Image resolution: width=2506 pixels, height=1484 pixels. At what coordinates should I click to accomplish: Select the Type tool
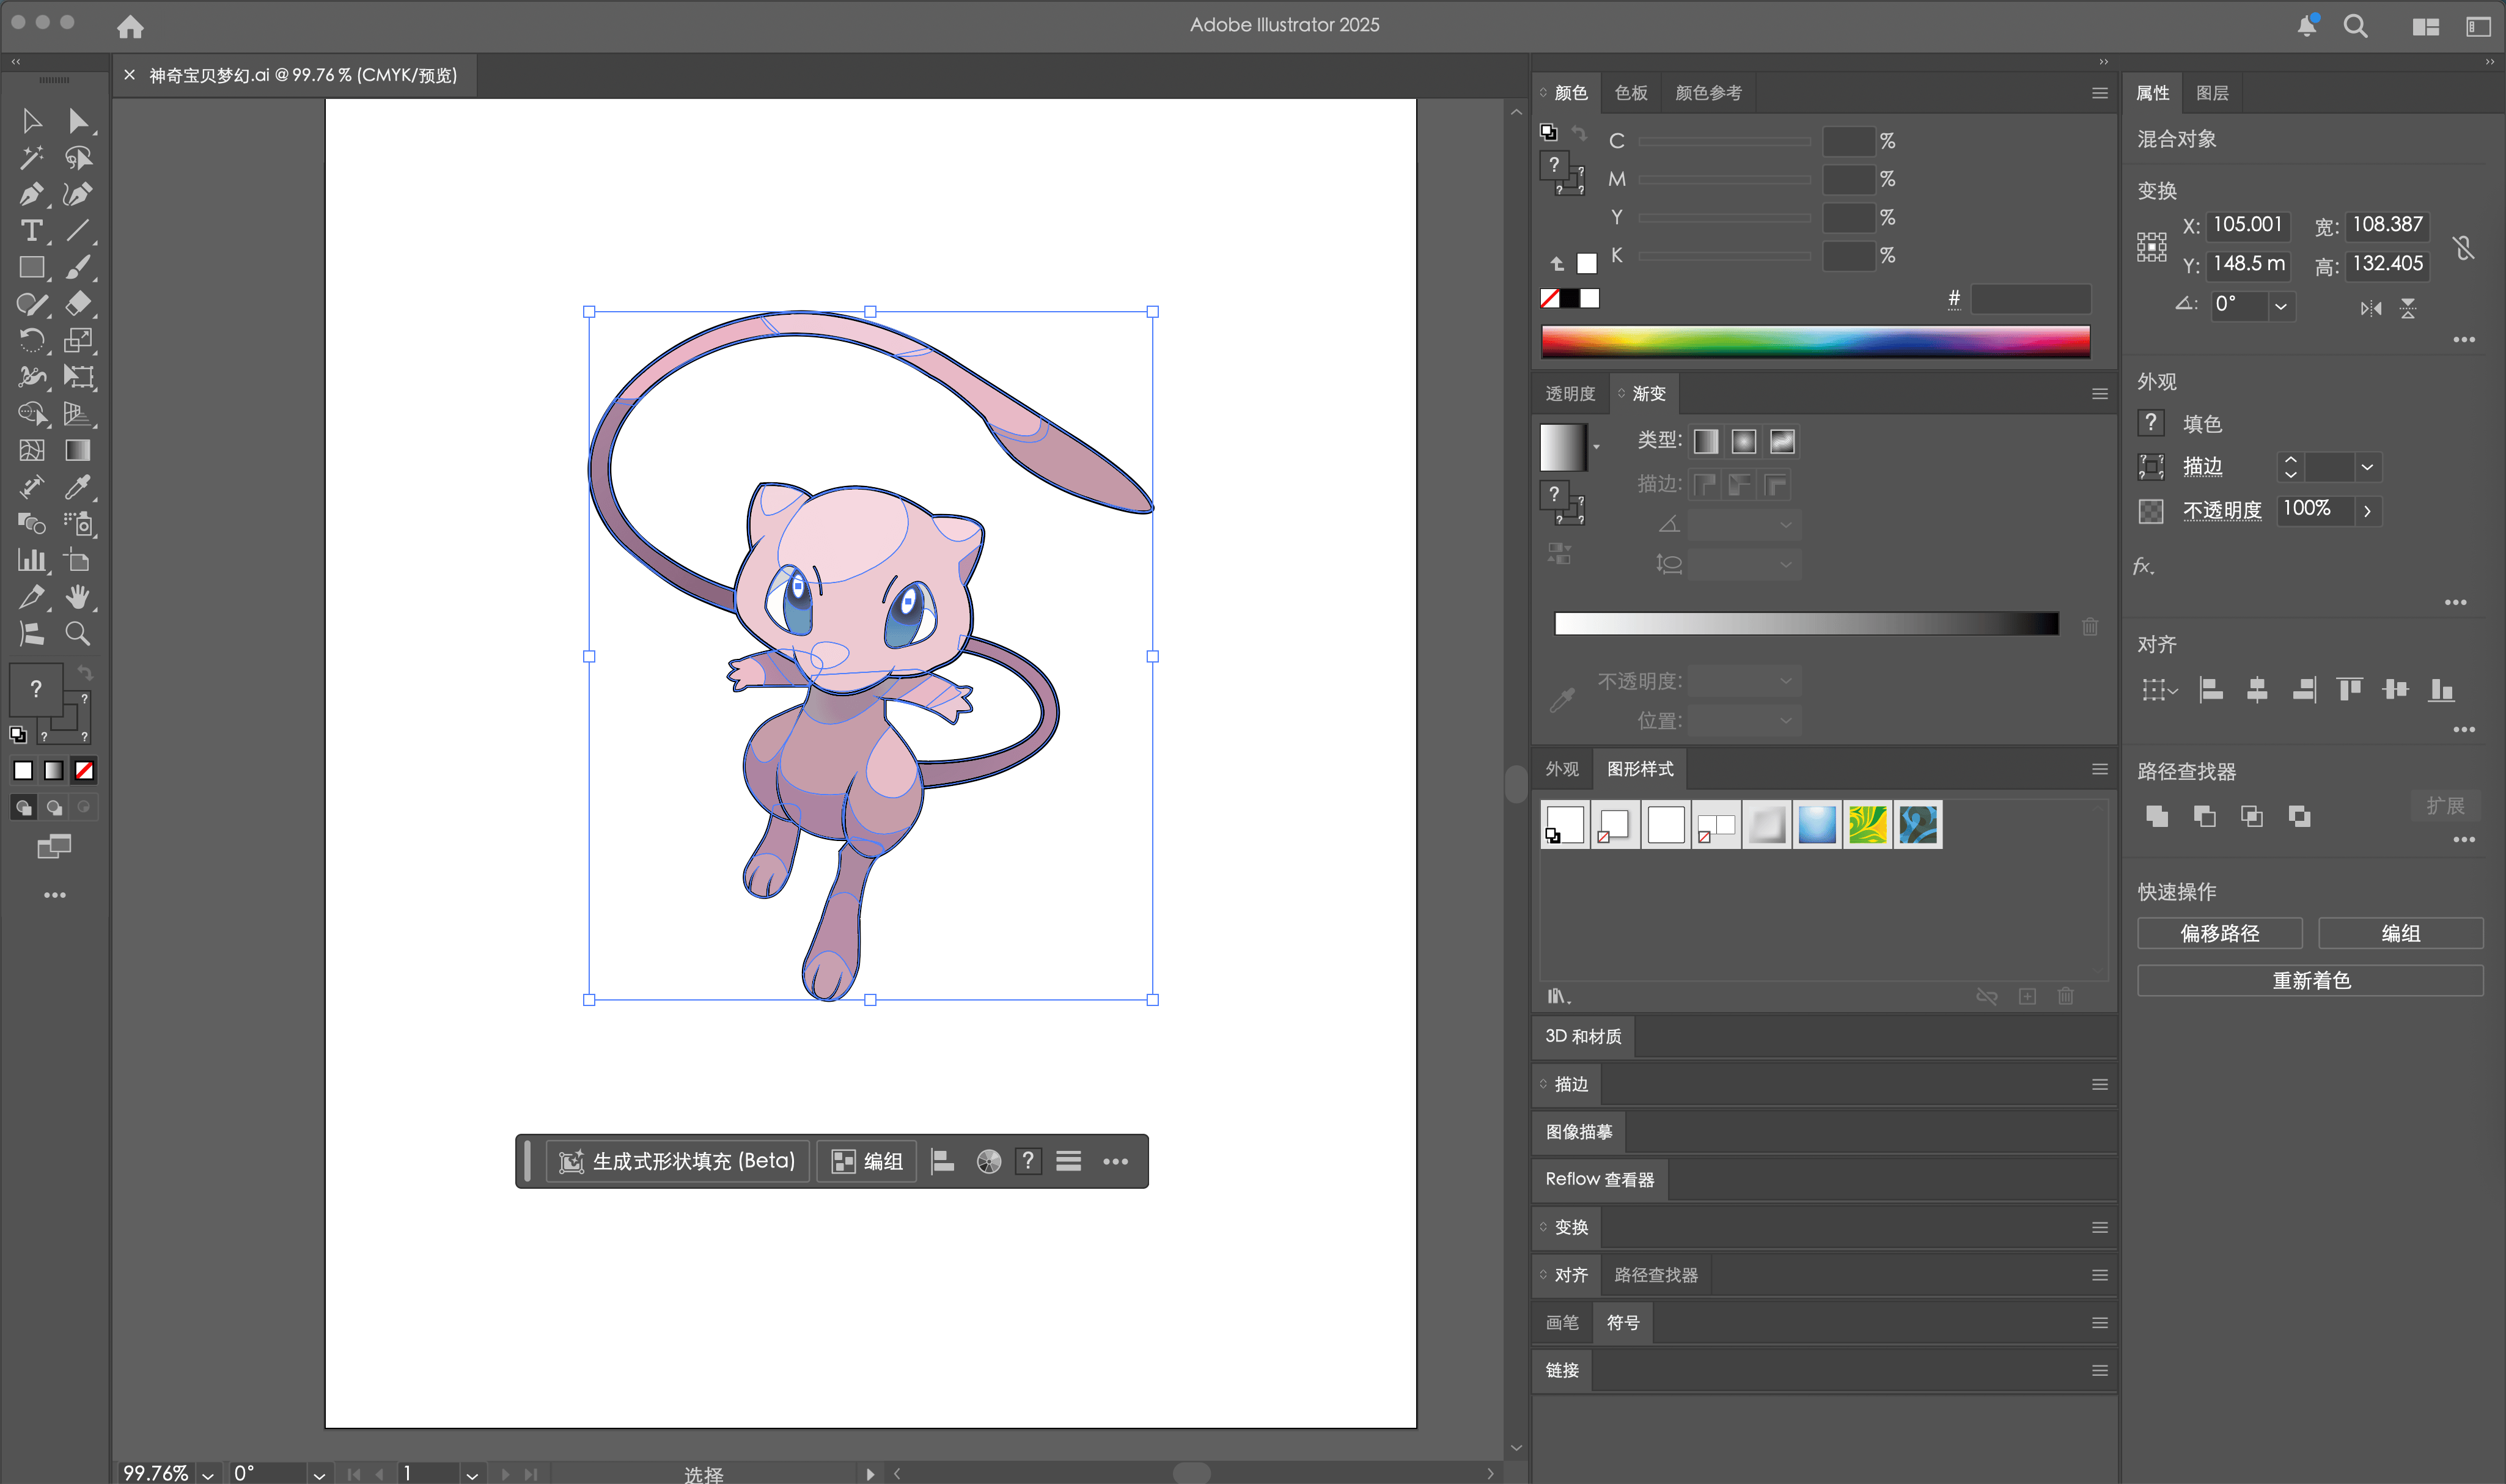[32, 231]
